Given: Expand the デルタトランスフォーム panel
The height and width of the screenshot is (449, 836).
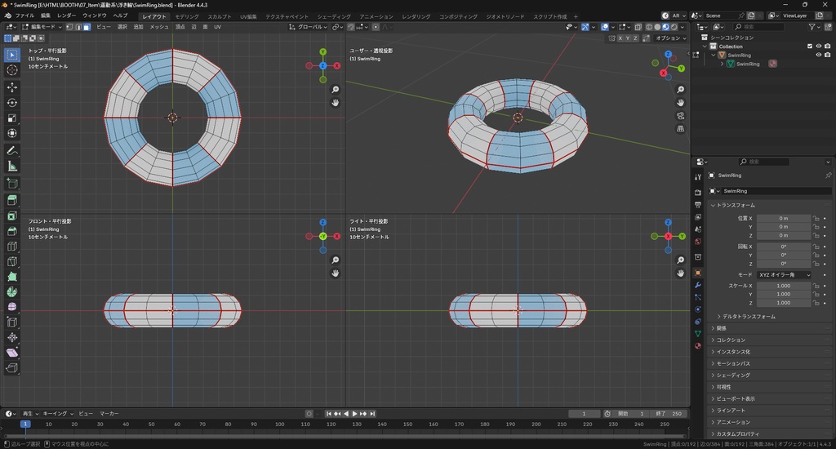Looking at the screenshot, I should coord(748,316).
